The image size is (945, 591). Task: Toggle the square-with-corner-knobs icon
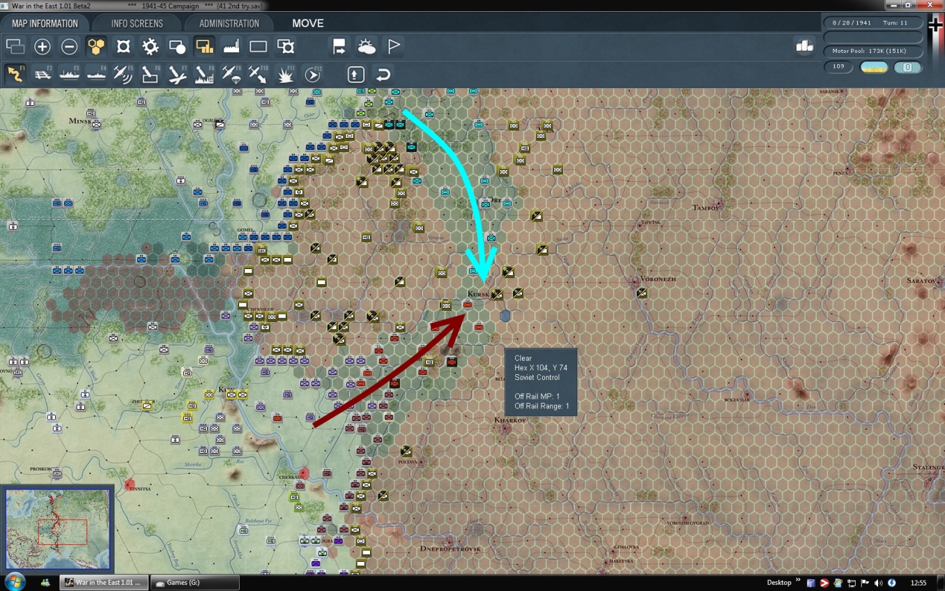pyautogui.click(x=123, y=47)
